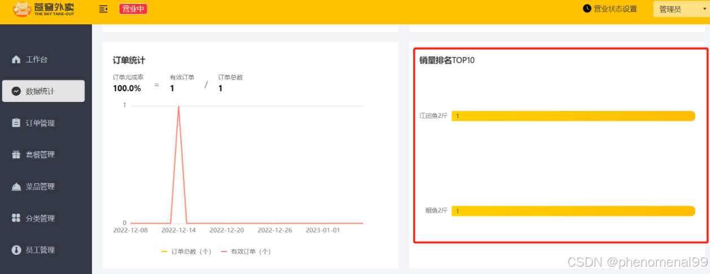Click the home icon for 工作台

[16, 59]
